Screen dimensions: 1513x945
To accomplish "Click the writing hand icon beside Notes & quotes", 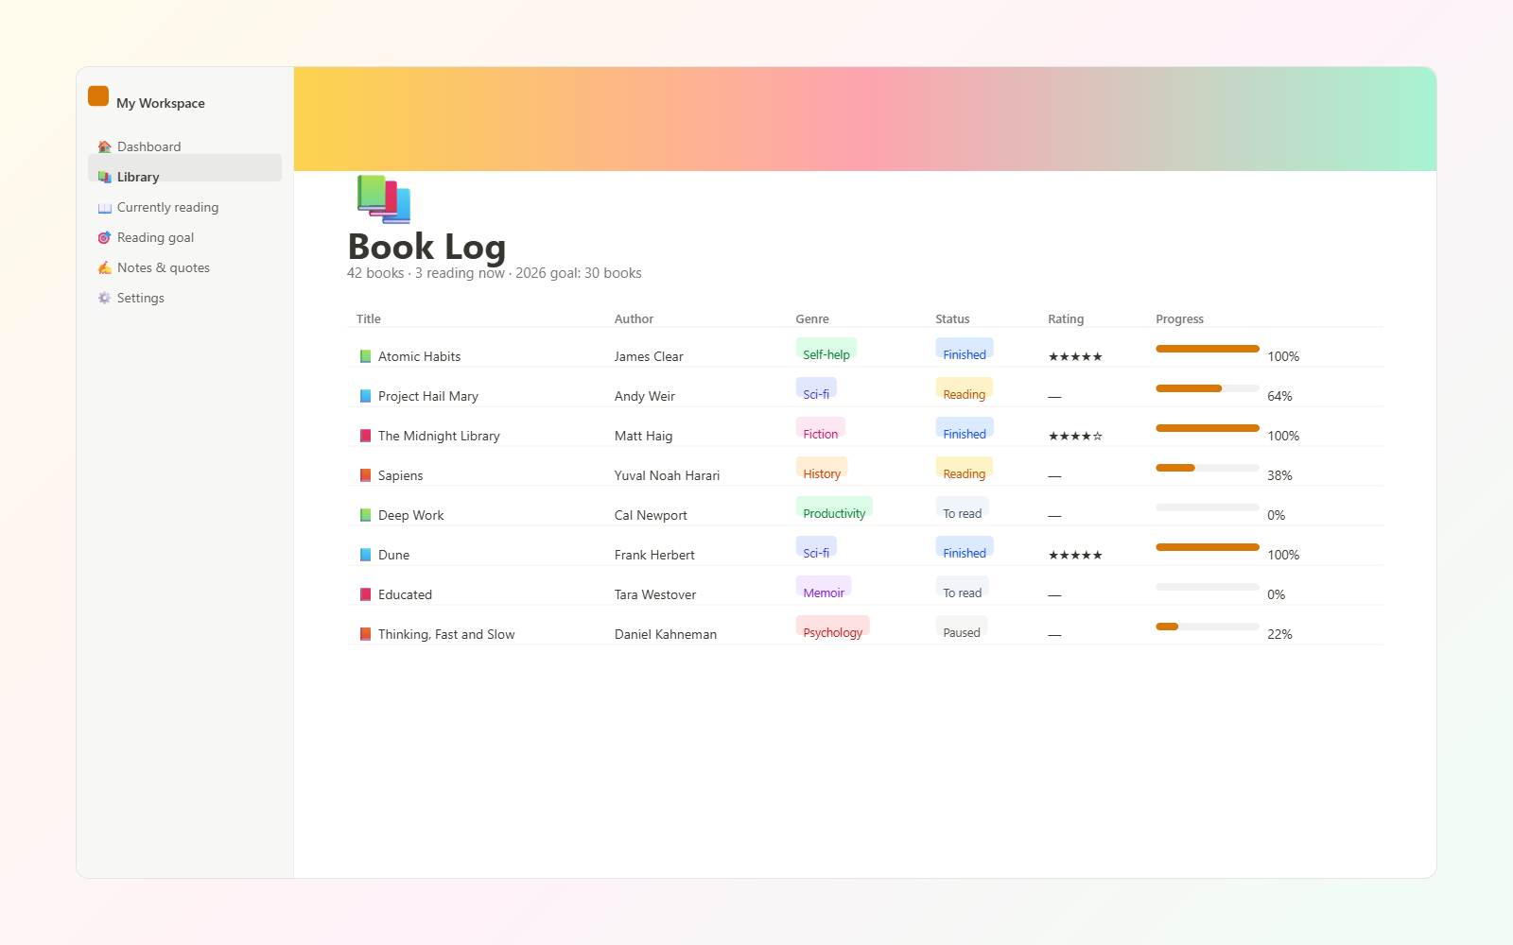I will point(105,267).
